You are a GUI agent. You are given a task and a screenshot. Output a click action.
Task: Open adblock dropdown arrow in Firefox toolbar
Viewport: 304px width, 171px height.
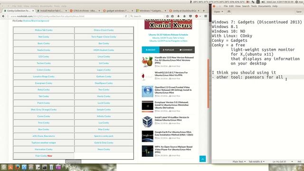tap(200, 16)
